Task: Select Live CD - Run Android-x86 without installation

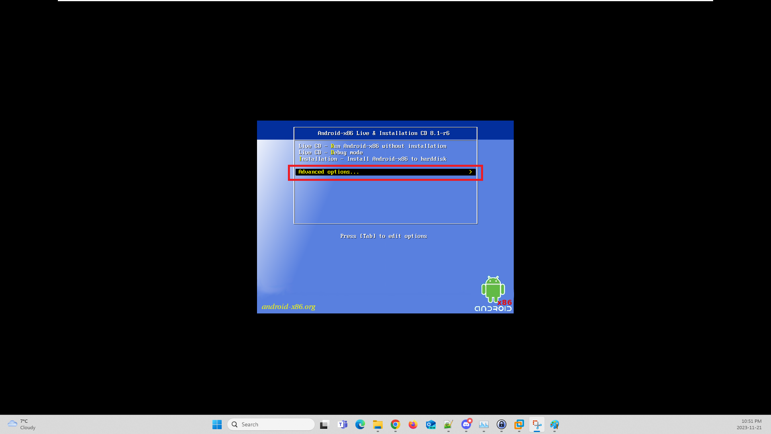Action: 372,146
